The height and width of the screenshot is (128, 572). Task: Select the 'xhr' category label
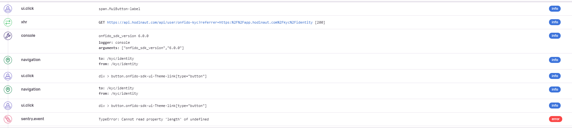click(x=24, y=22)
